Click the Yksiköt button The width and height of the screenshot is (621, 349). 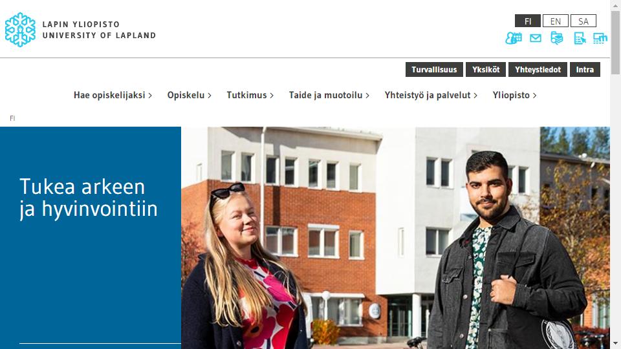[486, 70]
